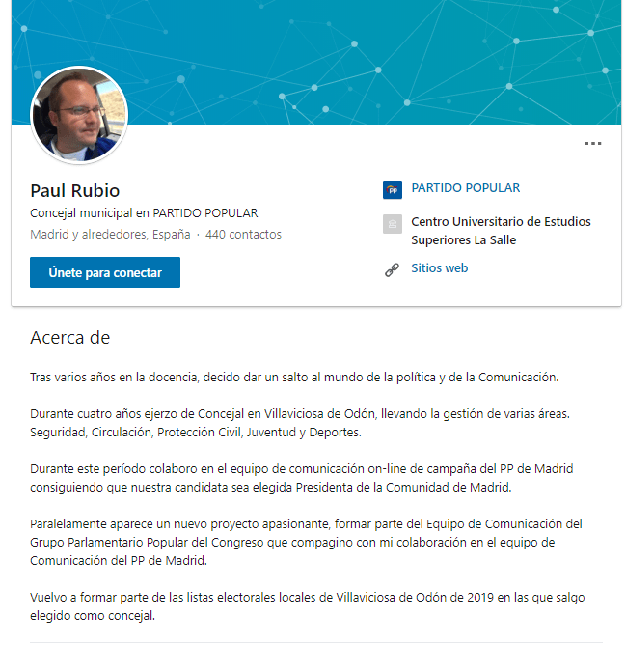This screenshot has height=646, width=626.
Task: Select Centro Universitario de Estudios Superiores La Salle
Action: pos(501,231)
